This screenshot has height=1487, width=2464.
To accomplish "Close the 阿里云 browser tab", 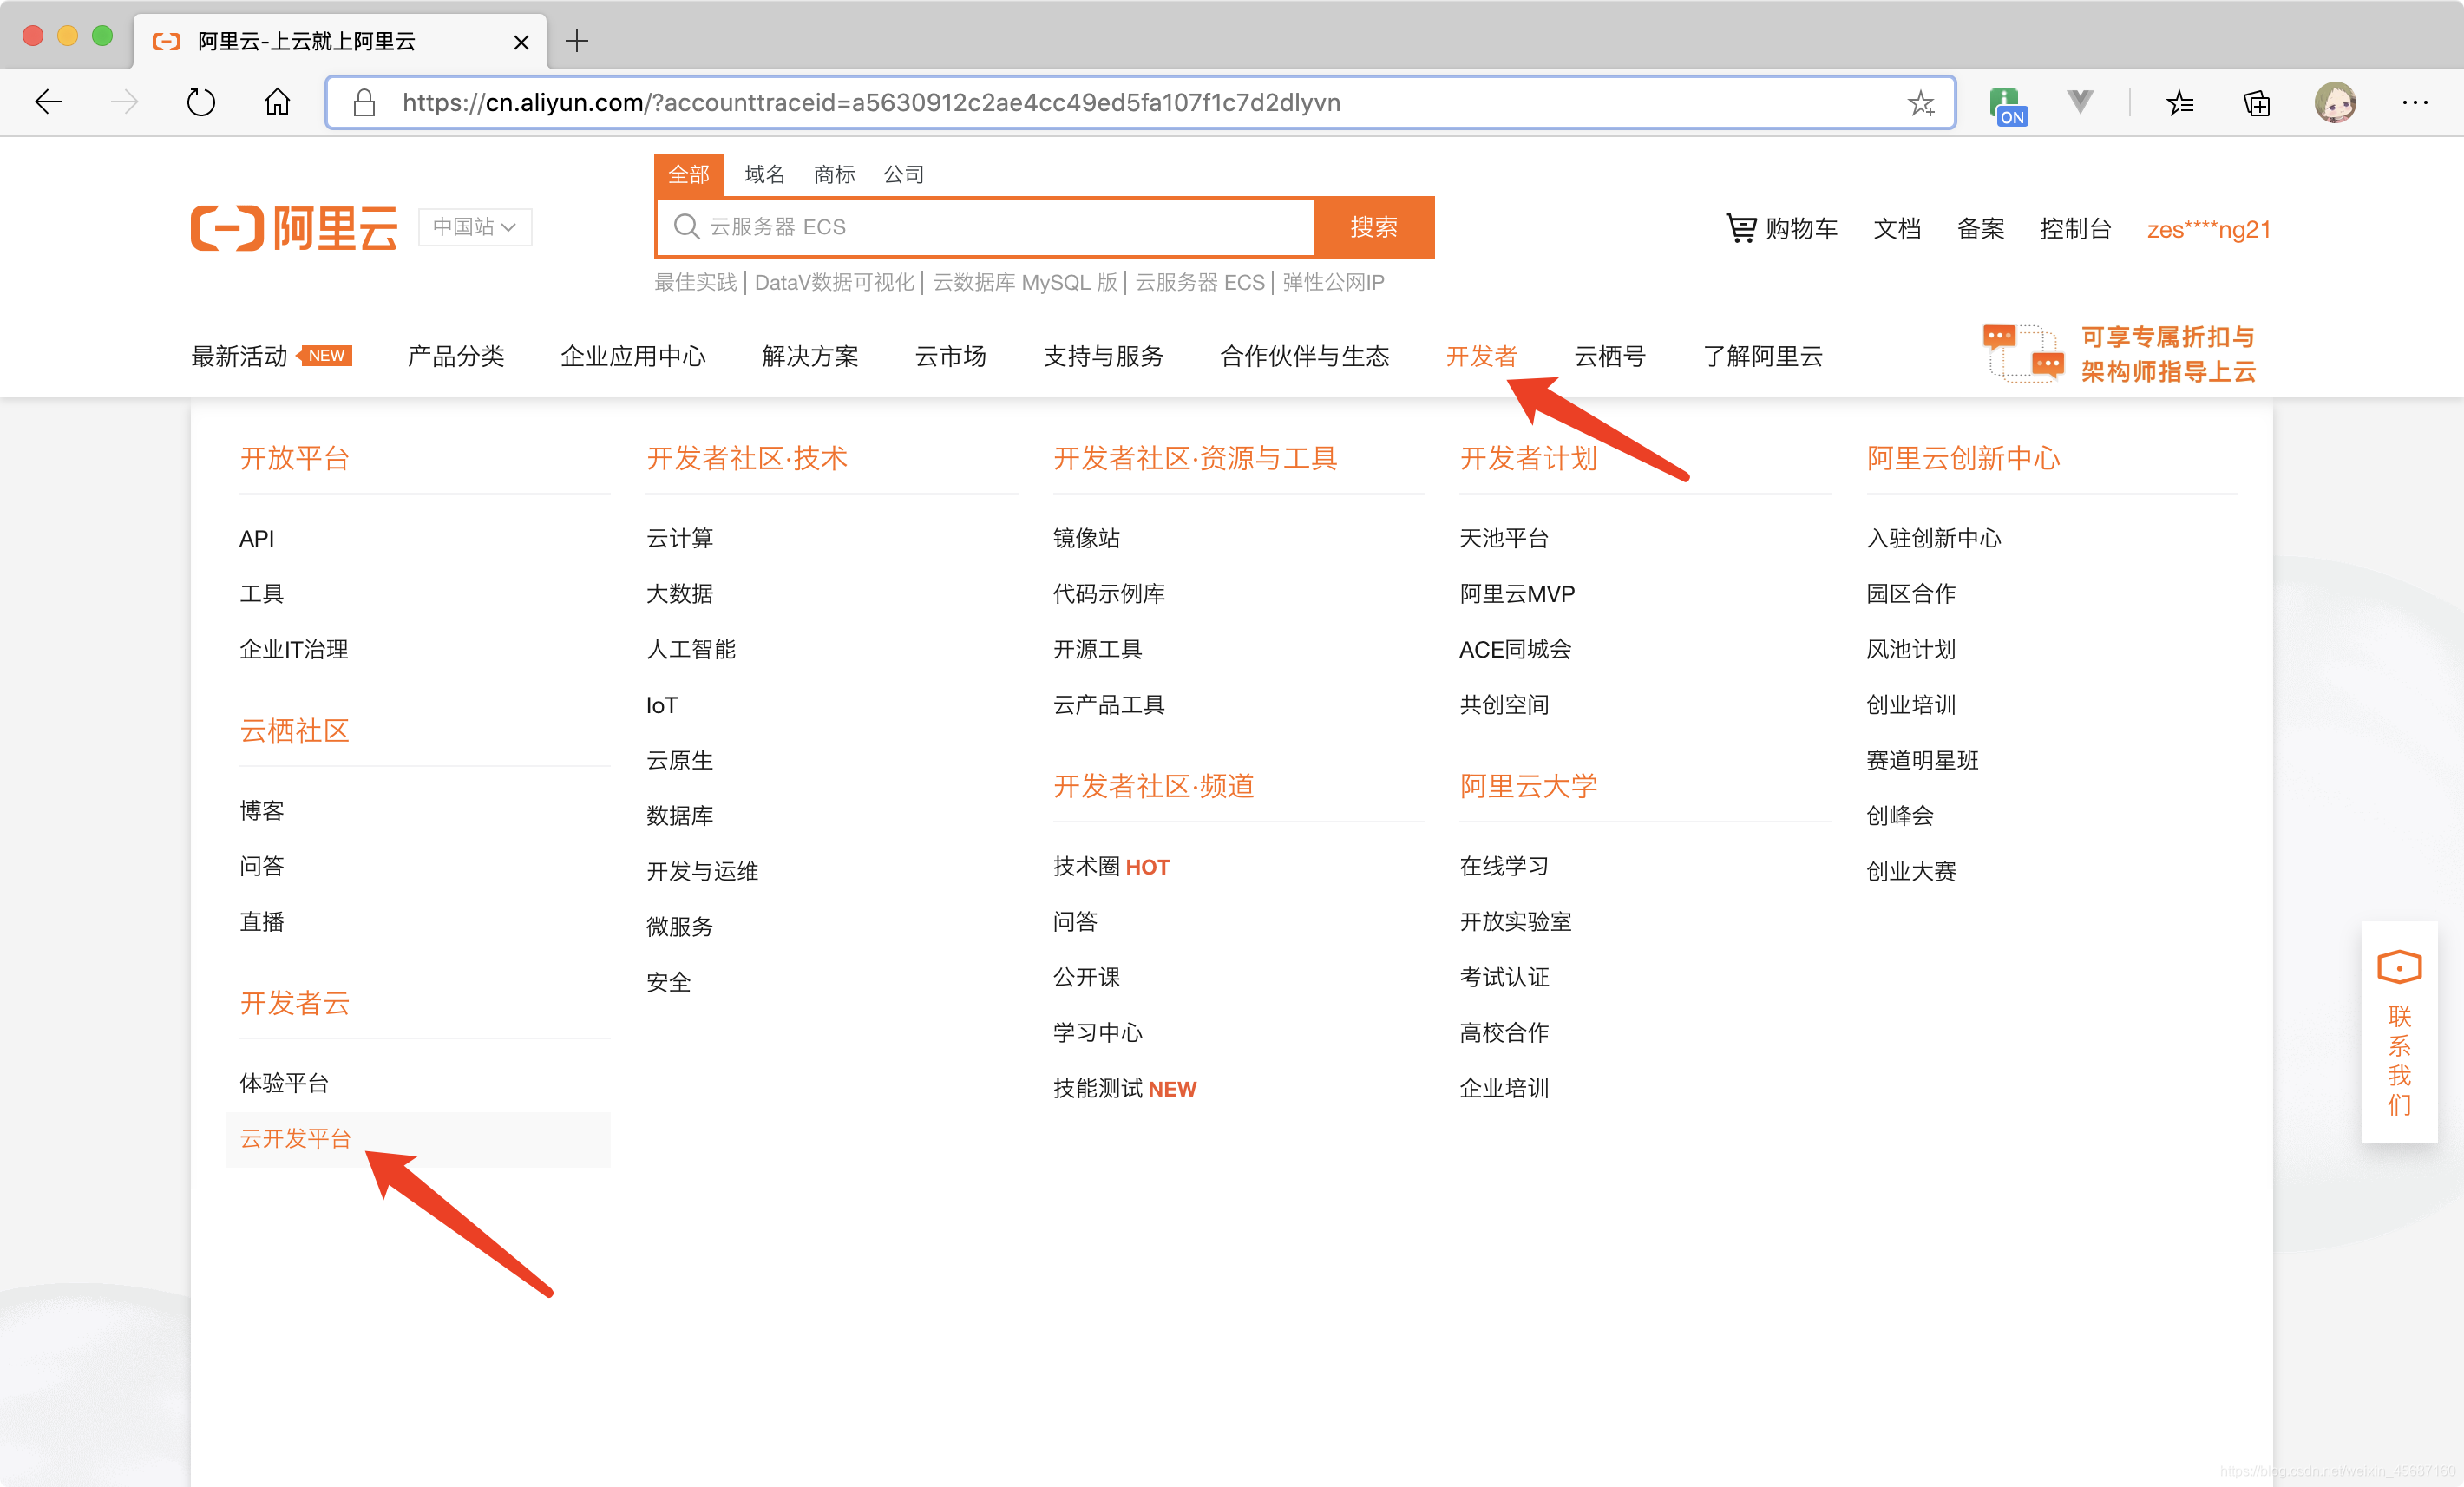I will (521, 42).
